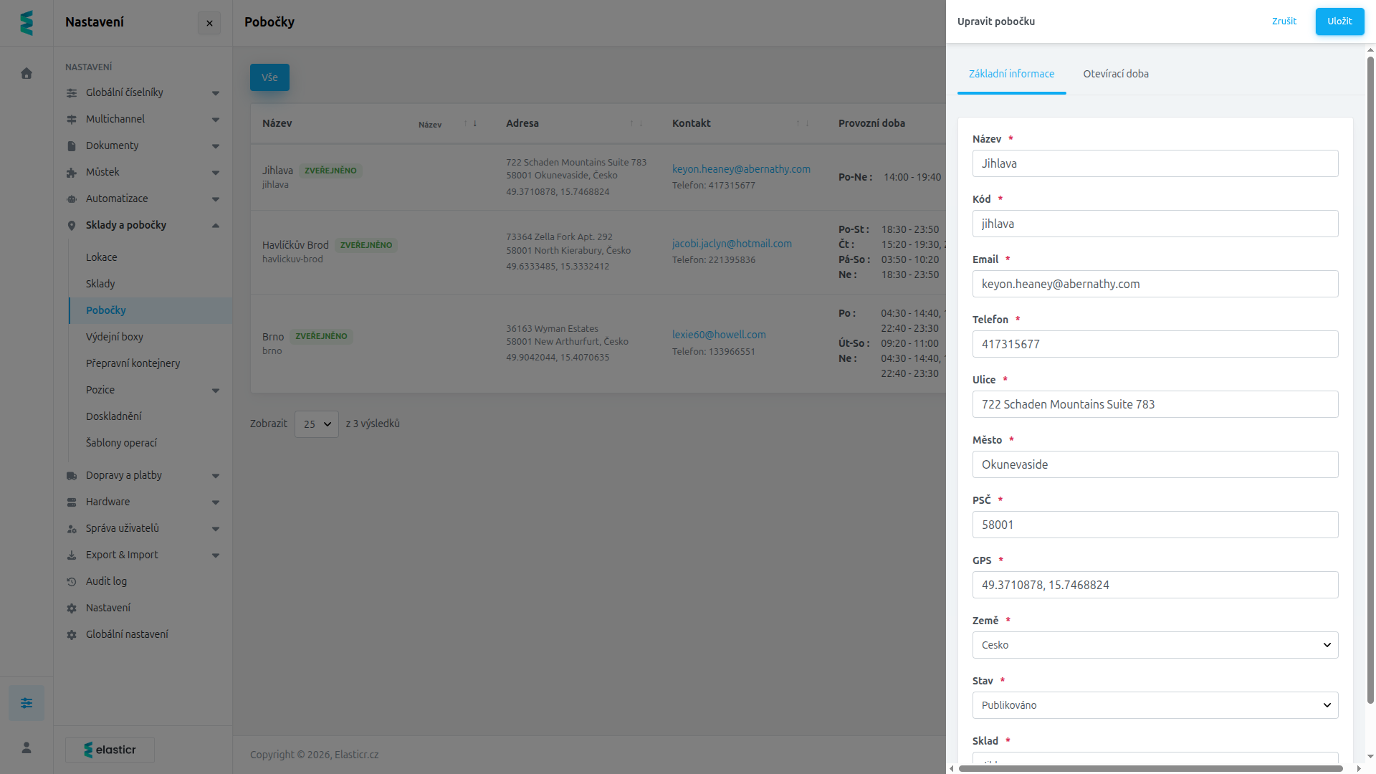
Task: Change the results-per-page dropdown showing 25
Action: pyautogui.click(x=316, y=424)
